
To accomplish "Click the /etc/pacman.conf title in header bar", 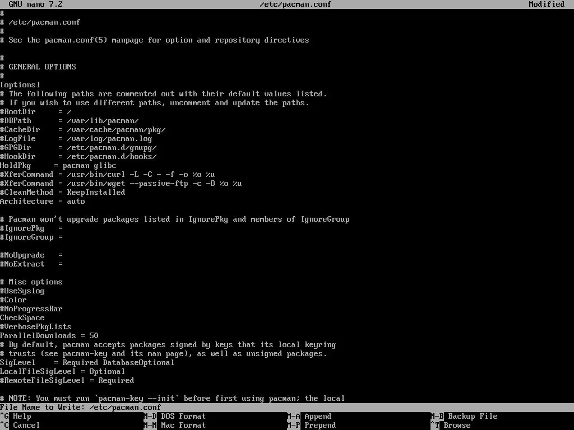I will 295,4.
